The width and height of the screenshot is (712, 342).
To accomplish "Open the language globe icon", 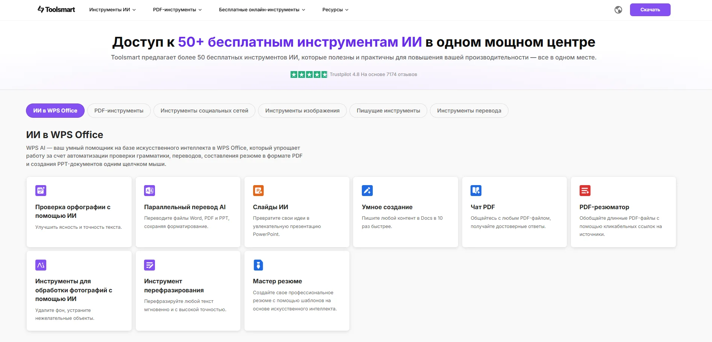I will 618,10.
